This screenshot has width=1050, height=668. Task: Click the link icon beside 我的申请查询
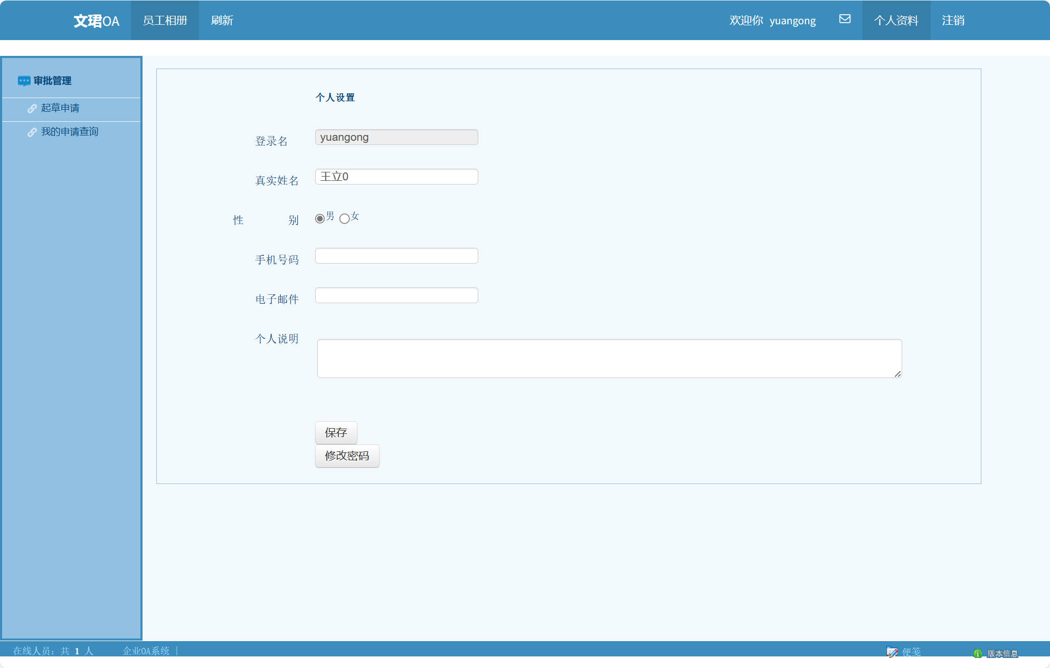click(32, 132)
